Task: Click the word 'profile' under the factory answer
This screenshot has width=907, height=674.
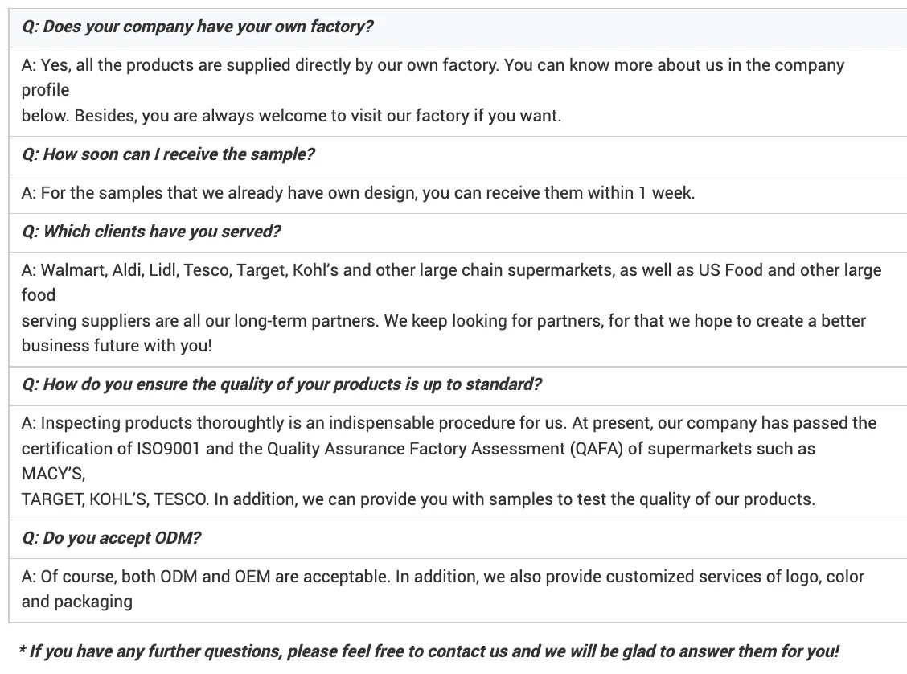Action: (45, 90)
